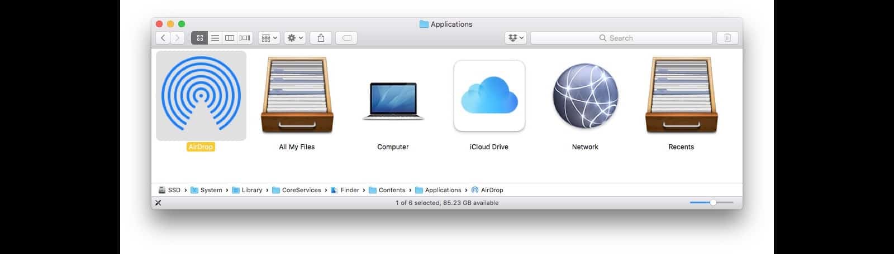Click System folder in the path bar
894x254 pixels.
click(x=206, y=190)
